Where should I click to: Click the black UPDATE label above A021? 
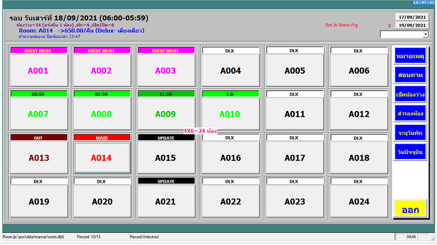point(166,181)
